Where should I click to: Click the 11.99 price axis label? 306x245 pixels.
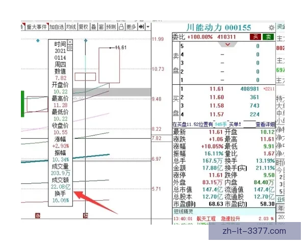pos(158,39)
